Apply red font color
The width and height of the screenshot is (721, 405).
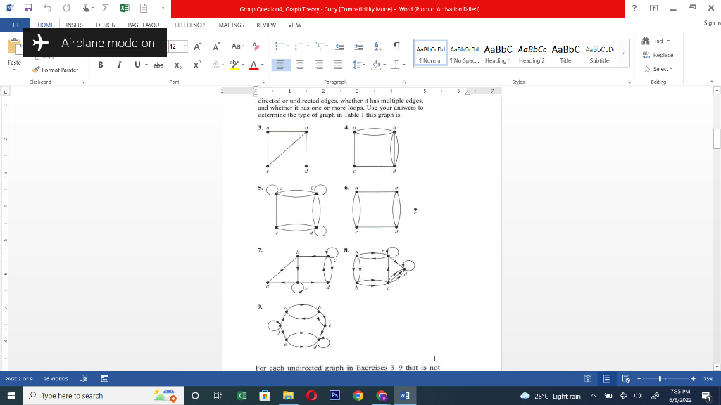click(253, 65)
